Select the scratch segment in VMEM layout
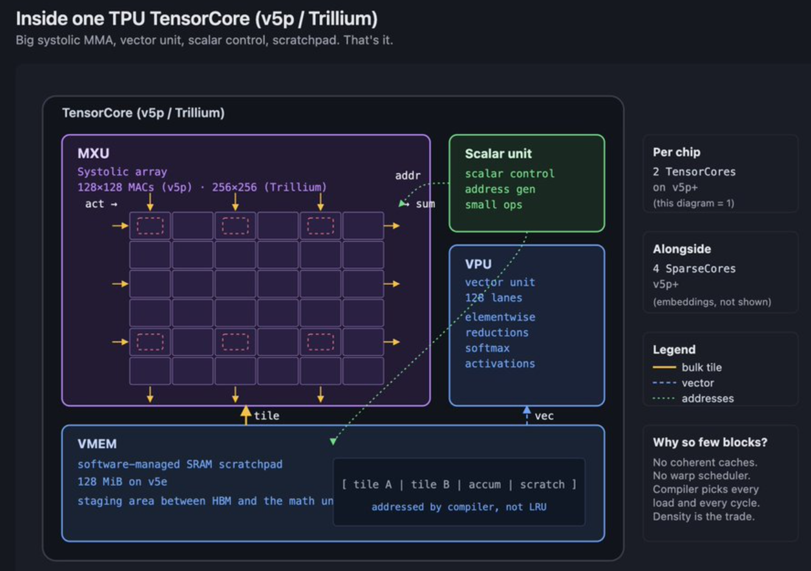This screenshot has height=571, width=811. click(x=542, y=485)
